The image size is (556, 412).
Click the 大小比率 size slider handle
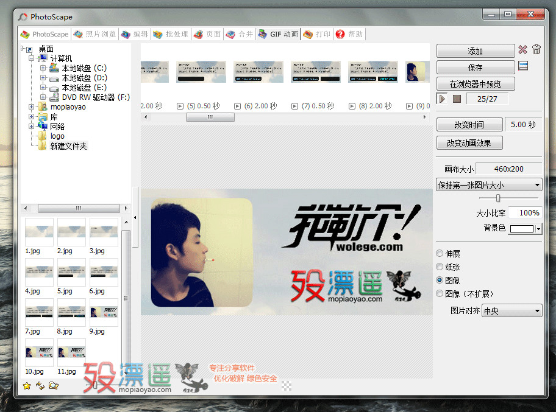pyautogui.click(x=498, y=198)
